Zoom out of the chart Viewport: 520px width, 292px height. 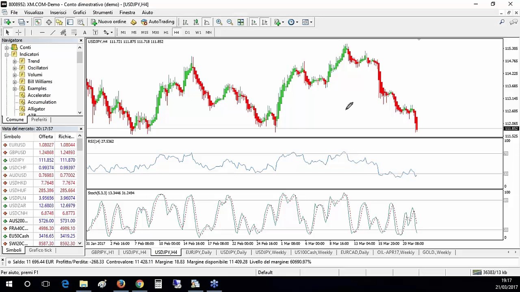pyautogui.click(x=230, y=22)
